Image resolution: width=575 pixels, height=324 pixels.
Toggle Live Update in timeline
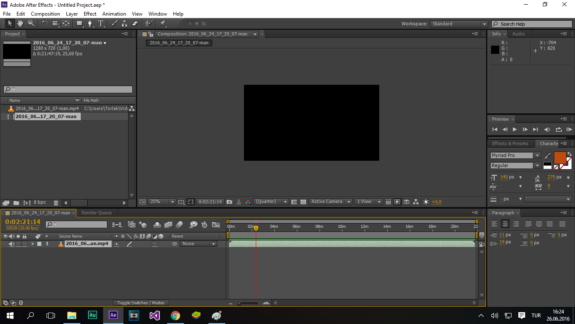coord(131,224)
